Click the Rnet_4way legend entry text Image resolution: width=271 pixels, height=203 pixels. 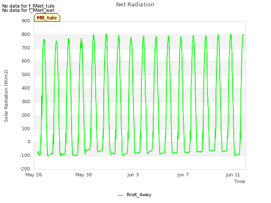pyautogui.click(x=139, y=195)
